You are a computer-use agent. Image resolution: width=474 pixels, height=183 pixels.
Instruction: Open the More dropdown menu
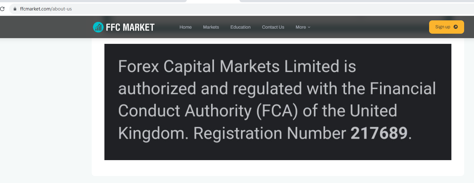(301, 27)
